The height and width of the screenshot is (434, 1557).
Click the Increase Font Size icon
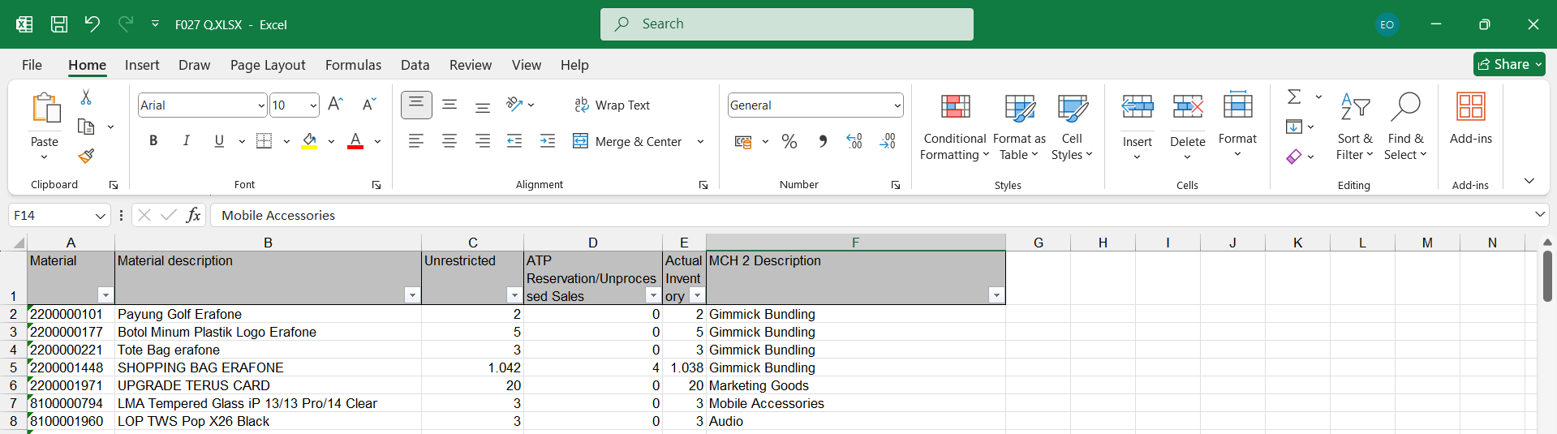[x=335, y=105]
